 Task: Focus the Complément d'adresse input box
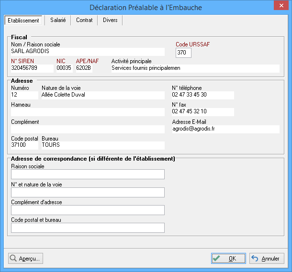pos(88,210)
